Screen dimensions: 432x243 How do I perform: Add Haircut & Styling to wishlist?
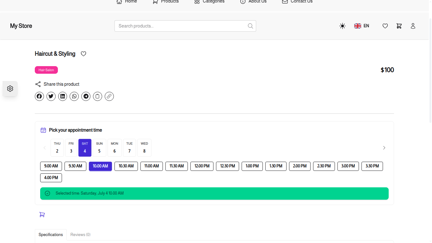83,54
